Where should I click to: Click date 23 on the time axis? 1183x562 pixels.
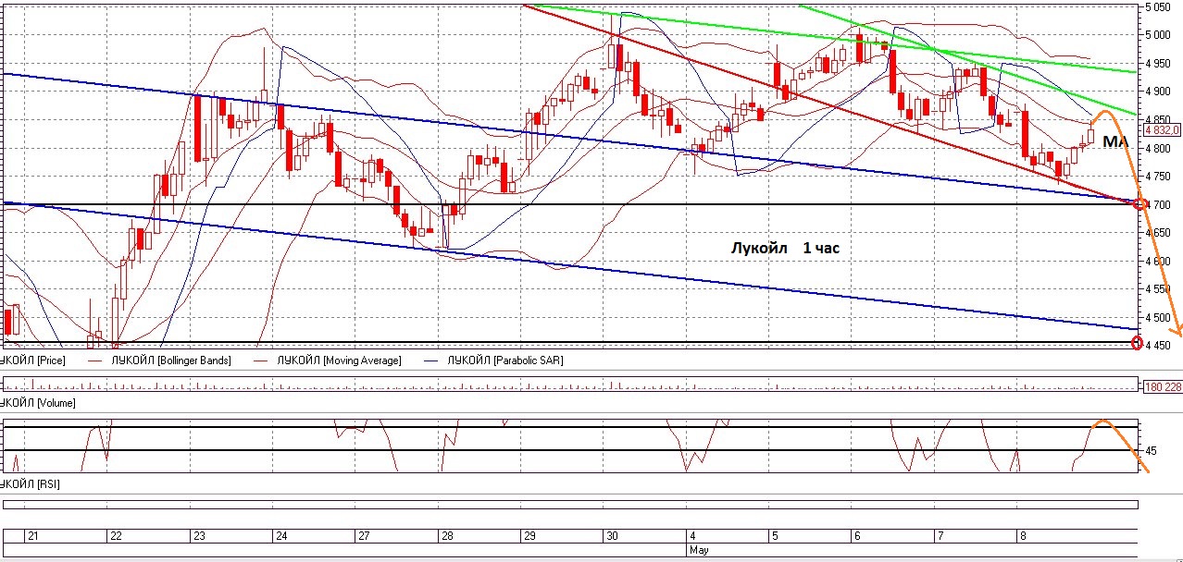click(199, 536)
